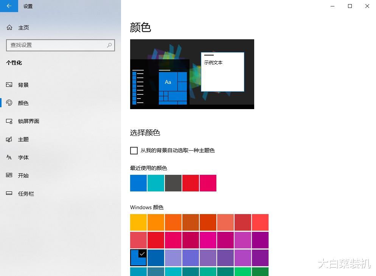Select the 颜色 (Colors) palette icon
376x276 pixels.
click(x=9, y=103)
